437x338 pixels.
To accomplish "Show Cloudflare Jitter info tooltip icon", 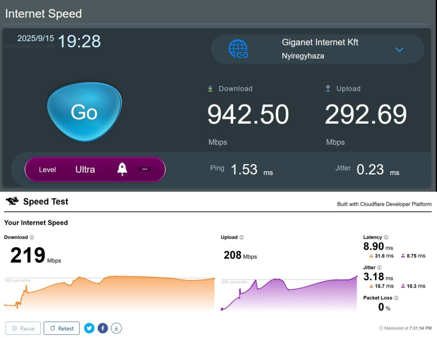I will coord(379,267).
